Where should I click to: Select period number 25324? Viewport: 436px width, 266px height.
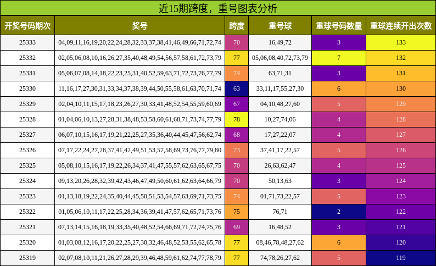point(27,181)
